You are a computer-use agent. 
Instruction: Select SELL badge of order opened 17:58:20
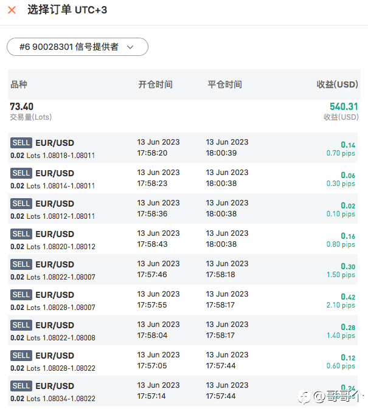click(21, 143)
